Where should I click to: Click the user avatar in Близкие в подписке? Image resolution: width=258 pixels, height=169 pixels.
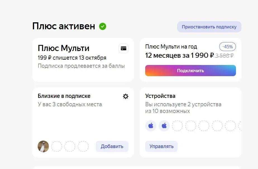[x=43, y=146]
